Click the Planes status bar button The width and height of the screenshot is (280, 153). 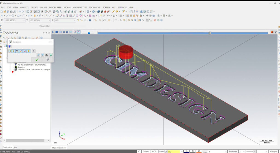tap(161, 151)
